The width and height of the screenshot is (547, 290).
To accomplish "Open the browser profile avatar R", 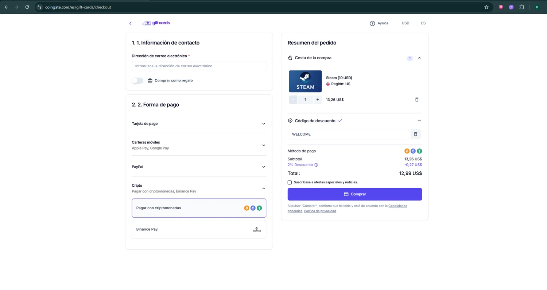I will pos(537,7).
